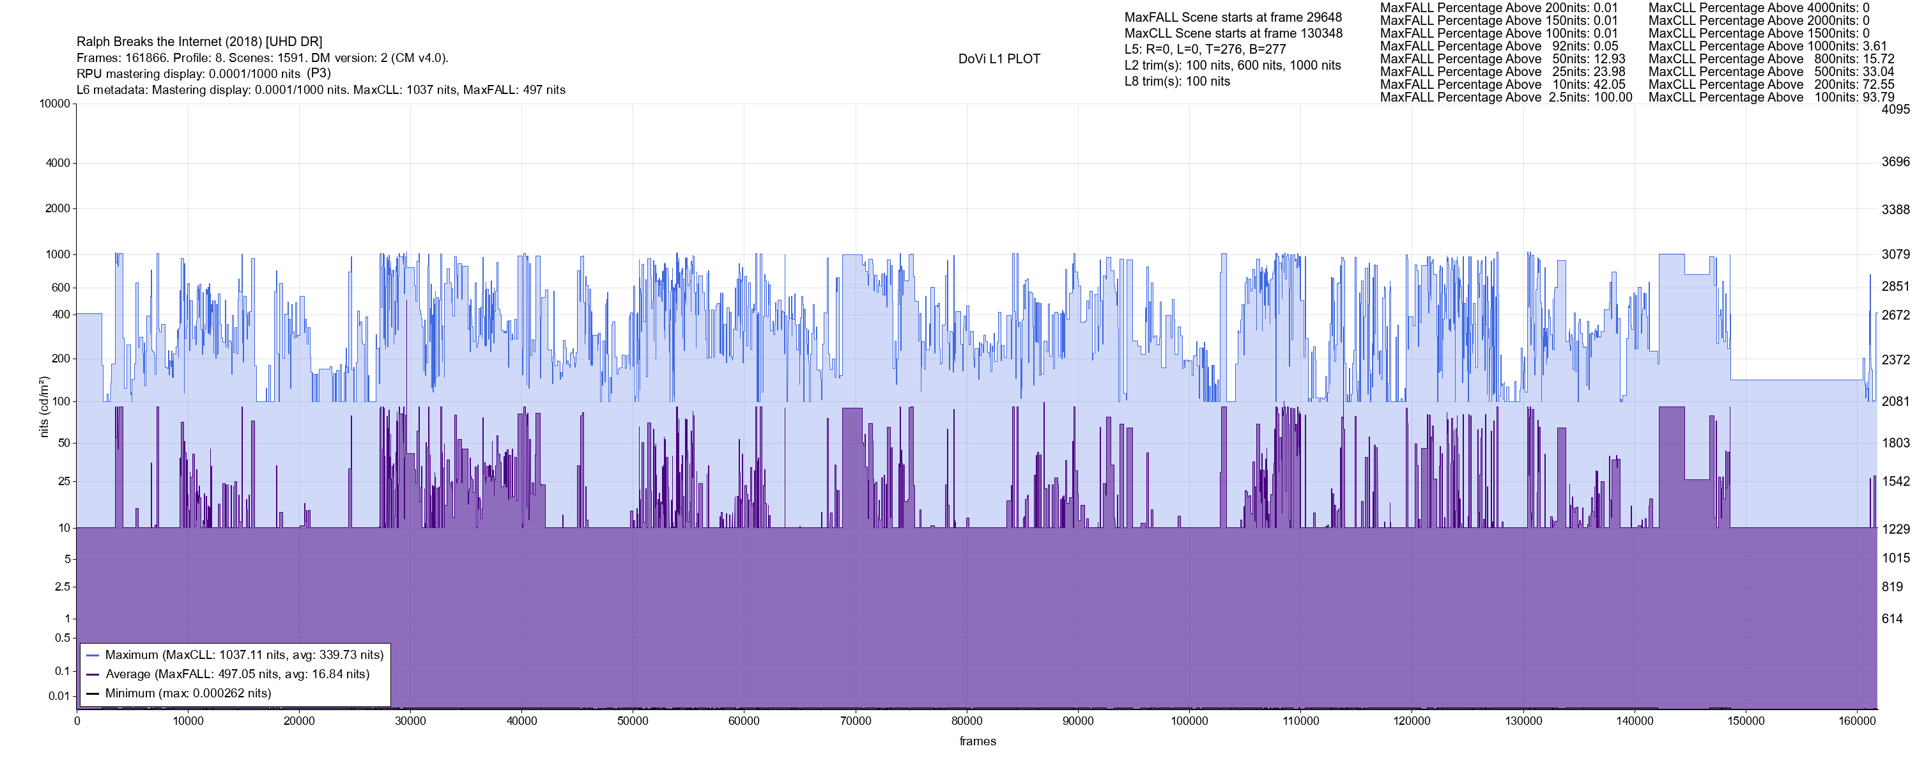Select the Average MaxFALL legend entry text
Image resolution: width=1917 pixels, height=767 pixels.
[x=238, y=675]
